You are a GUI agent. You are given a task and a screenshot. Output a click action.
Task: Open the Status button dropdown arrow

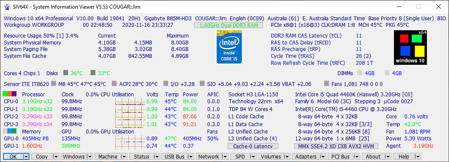tap(156, 156)
